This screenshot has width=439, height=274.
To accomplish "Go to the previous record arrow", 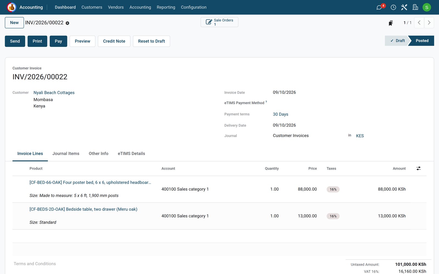I will pyautogui.click(x=419, y=23).
